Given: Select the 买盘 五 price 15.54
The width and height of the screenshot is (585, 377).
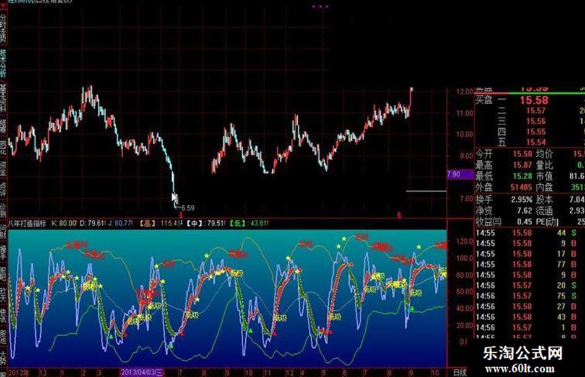Looking at the screenshot, I should [x=535, y=142].
